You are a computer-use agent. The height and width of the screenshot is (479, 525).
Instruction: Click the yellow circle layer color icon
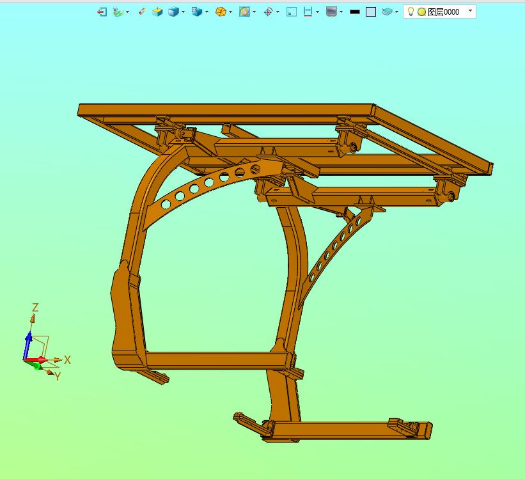click(421, 12)
